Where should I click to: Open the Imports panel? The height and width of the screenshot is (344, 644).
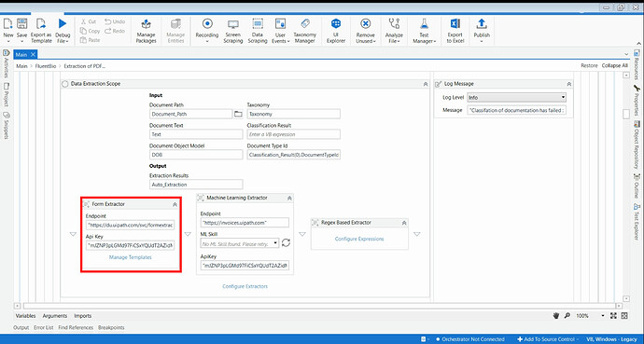82,316
